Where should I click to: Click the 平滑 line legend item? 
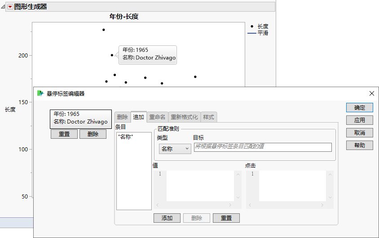click(x=258, y=33)
